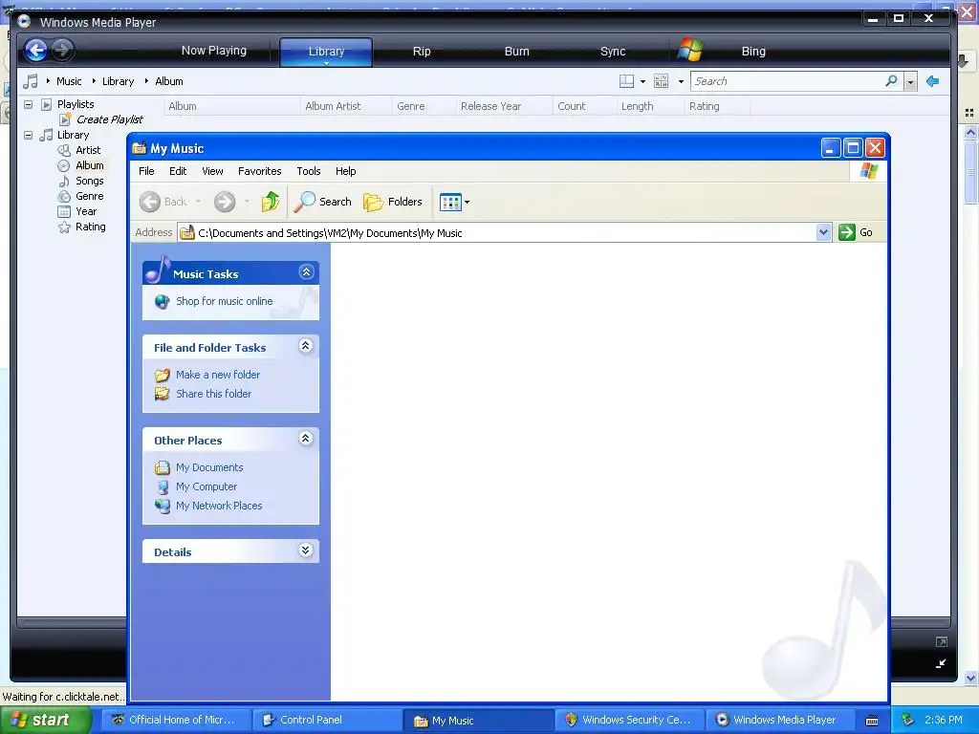Switch to the Rip tab
The image size is (979, 734).
coord(422,52)
